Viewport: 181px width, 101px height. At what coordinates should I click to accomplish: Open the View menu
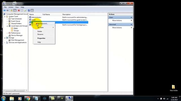(x=17, y=7)
